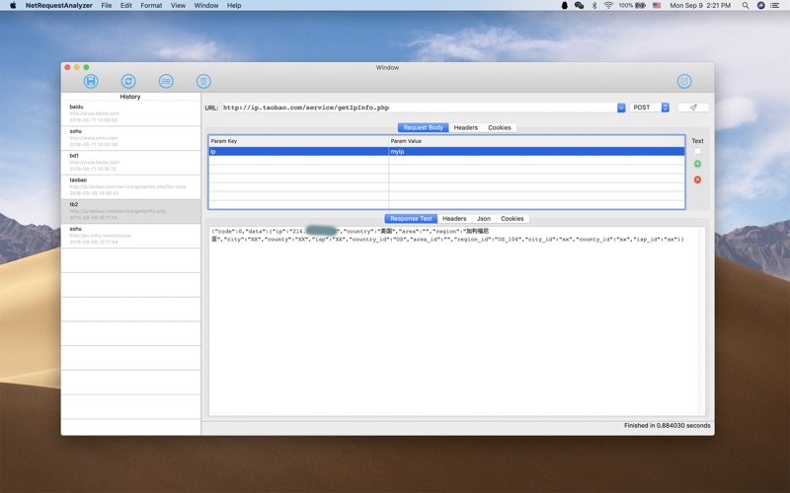Click the battery status indicator
Image resolution: width=790 pixels, height=493 pixels.
pos(632,6)
